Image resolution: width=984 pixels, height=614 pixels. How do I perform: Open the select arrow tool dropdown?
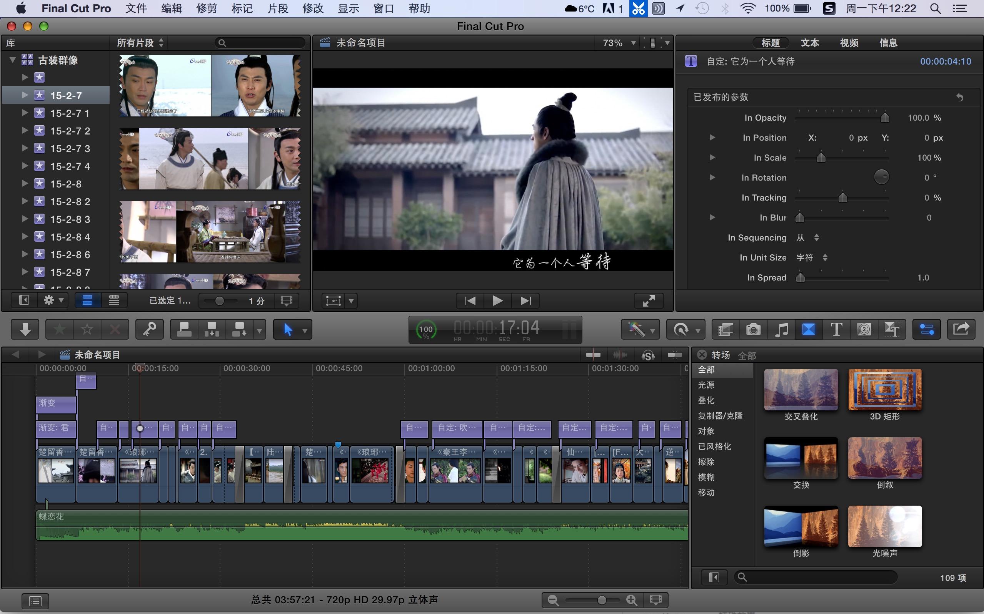click(305, 330)
